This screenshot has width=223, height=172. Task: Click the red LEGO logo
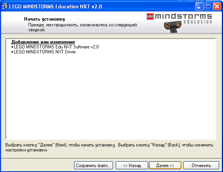pyautogui.click(x=150, y=16)
